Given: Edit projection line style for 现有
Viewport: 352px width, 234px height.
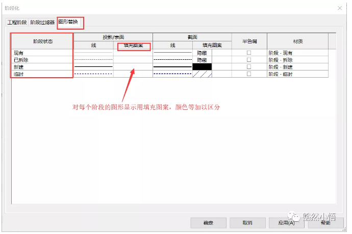Looking at the screenshot, I should click(x=93, y=53).
